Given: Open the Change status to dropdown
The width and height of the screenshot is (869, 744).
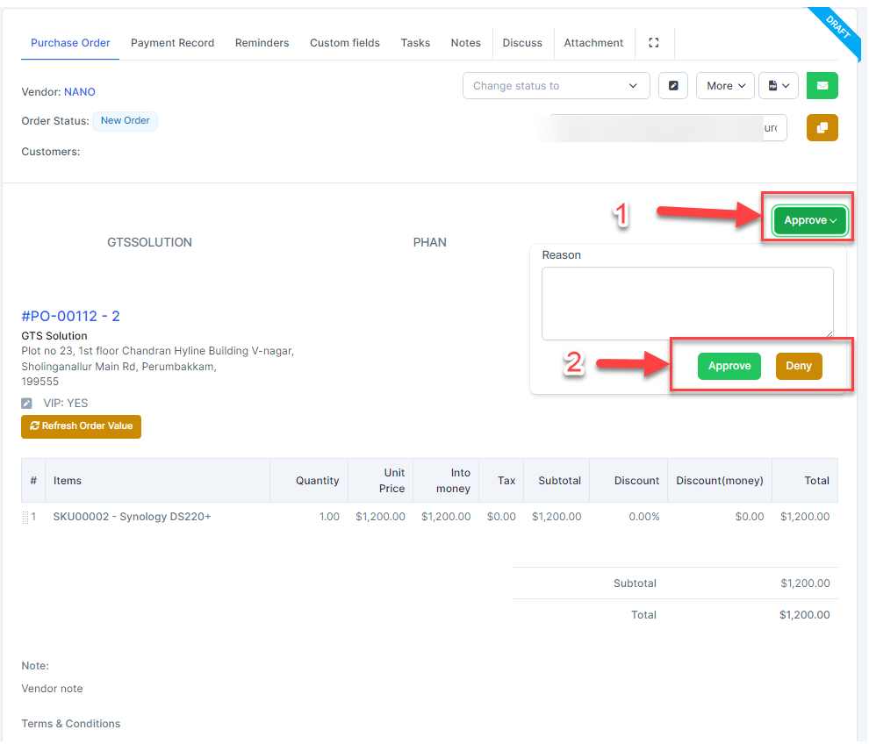Looking at the screenshot, I should (x=556, y=86).
